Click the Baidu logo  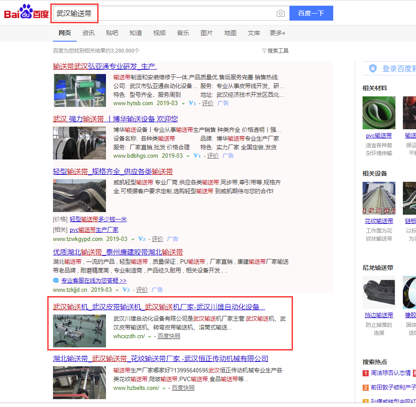pos(26,12)
